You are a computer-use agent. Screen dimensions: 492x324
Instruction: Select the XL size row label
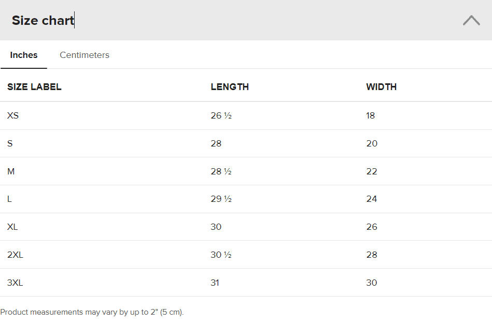[x=12, y=227]
